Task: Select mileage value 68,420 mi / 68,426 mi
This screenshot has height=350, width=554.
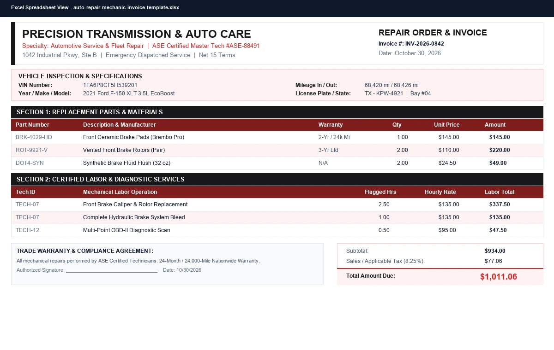Action: [x=391, y=85]
